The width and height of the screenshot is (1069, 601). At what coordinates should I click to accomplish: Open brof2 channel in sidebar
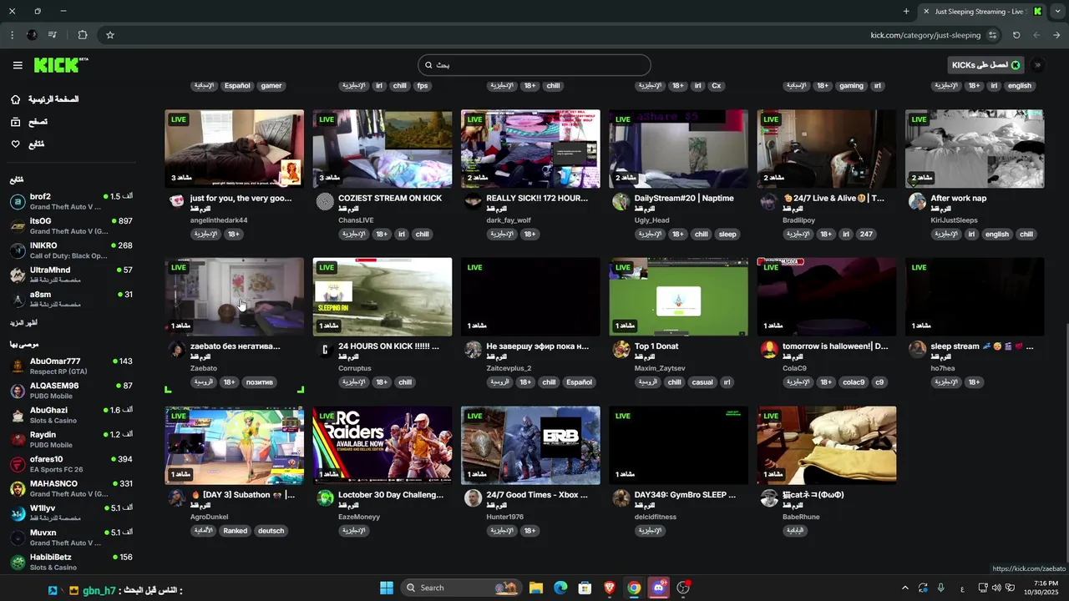pos(71,201)
